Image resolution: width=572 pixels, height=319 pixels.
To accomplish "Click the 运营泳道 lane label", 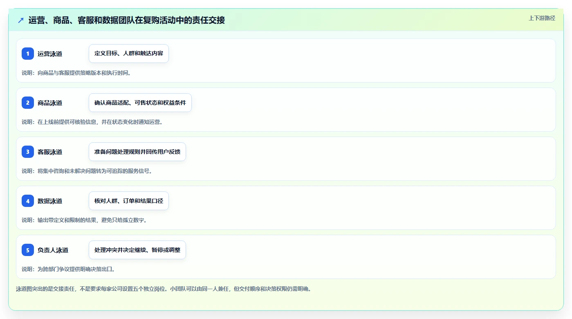I will (50, 54).
